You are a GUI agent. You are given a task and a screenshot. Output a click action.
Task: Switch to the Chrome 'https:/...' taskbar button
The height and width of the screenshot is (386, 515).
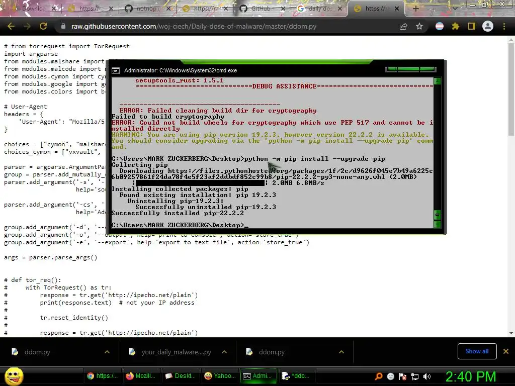(x=103, y=376)
